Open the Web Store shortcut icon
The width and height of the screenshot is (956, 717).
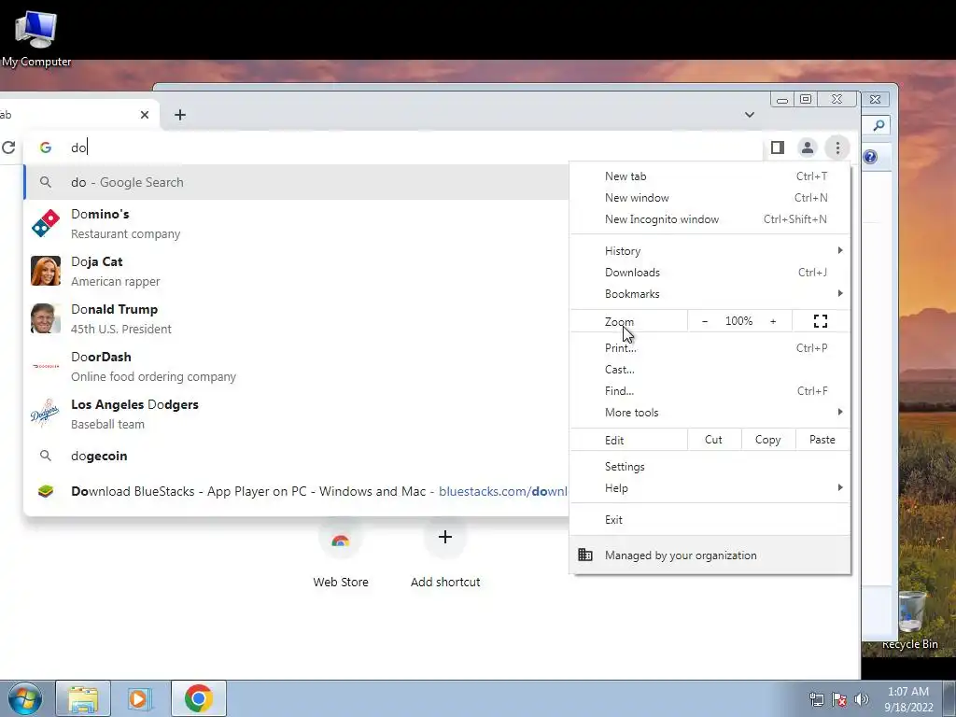point(340,539)
